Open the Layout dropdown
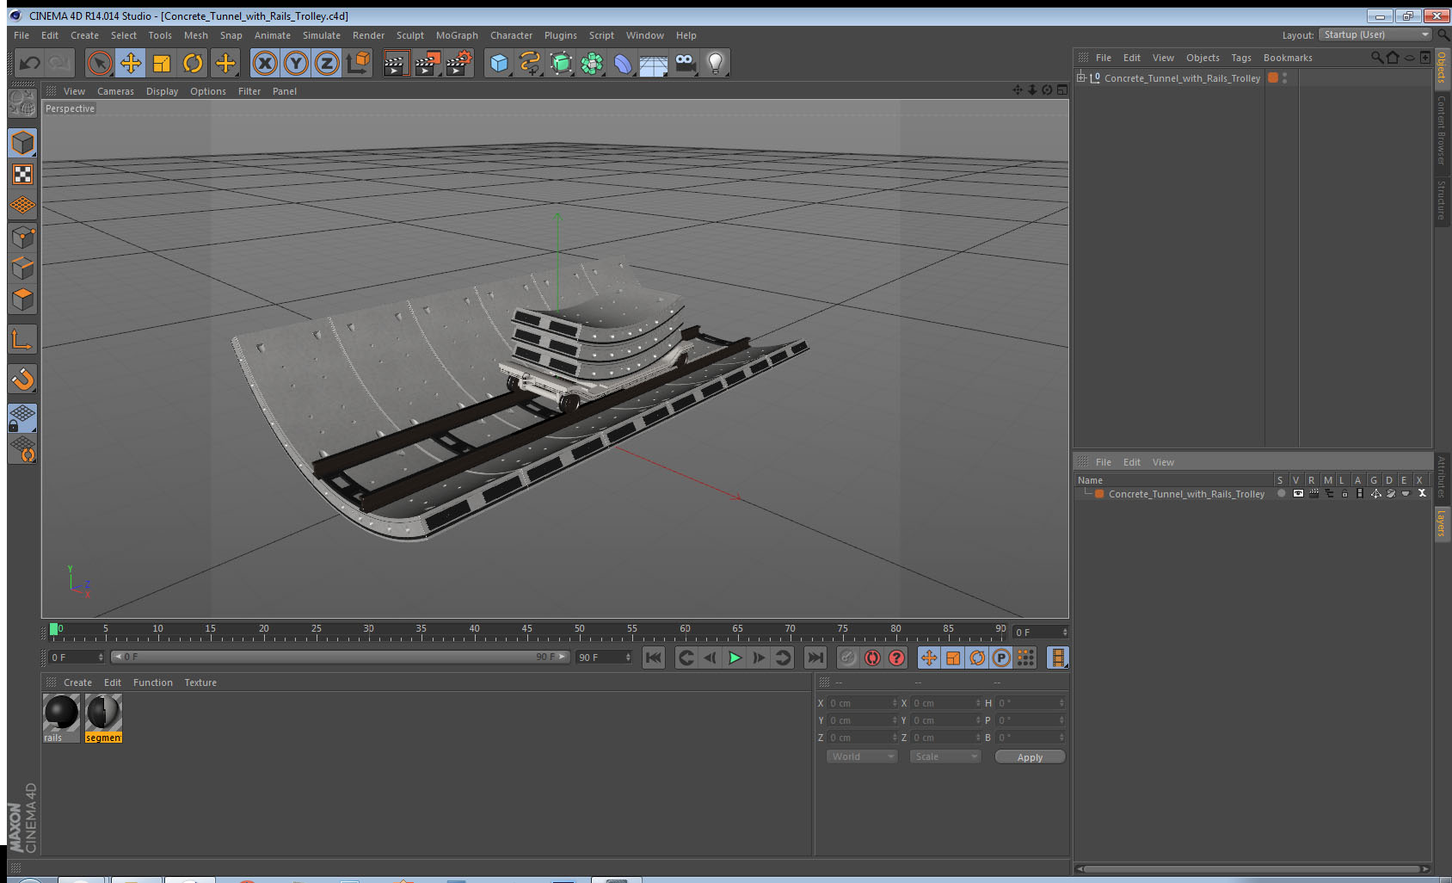1452x883 pixels. pos(1375,34)
